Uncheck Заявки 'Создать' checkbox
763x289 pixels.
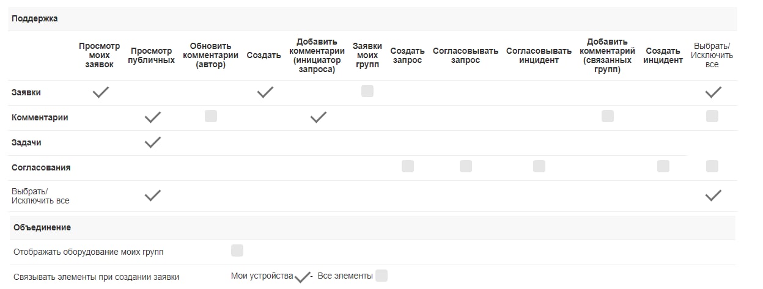[x=265, y=92]
